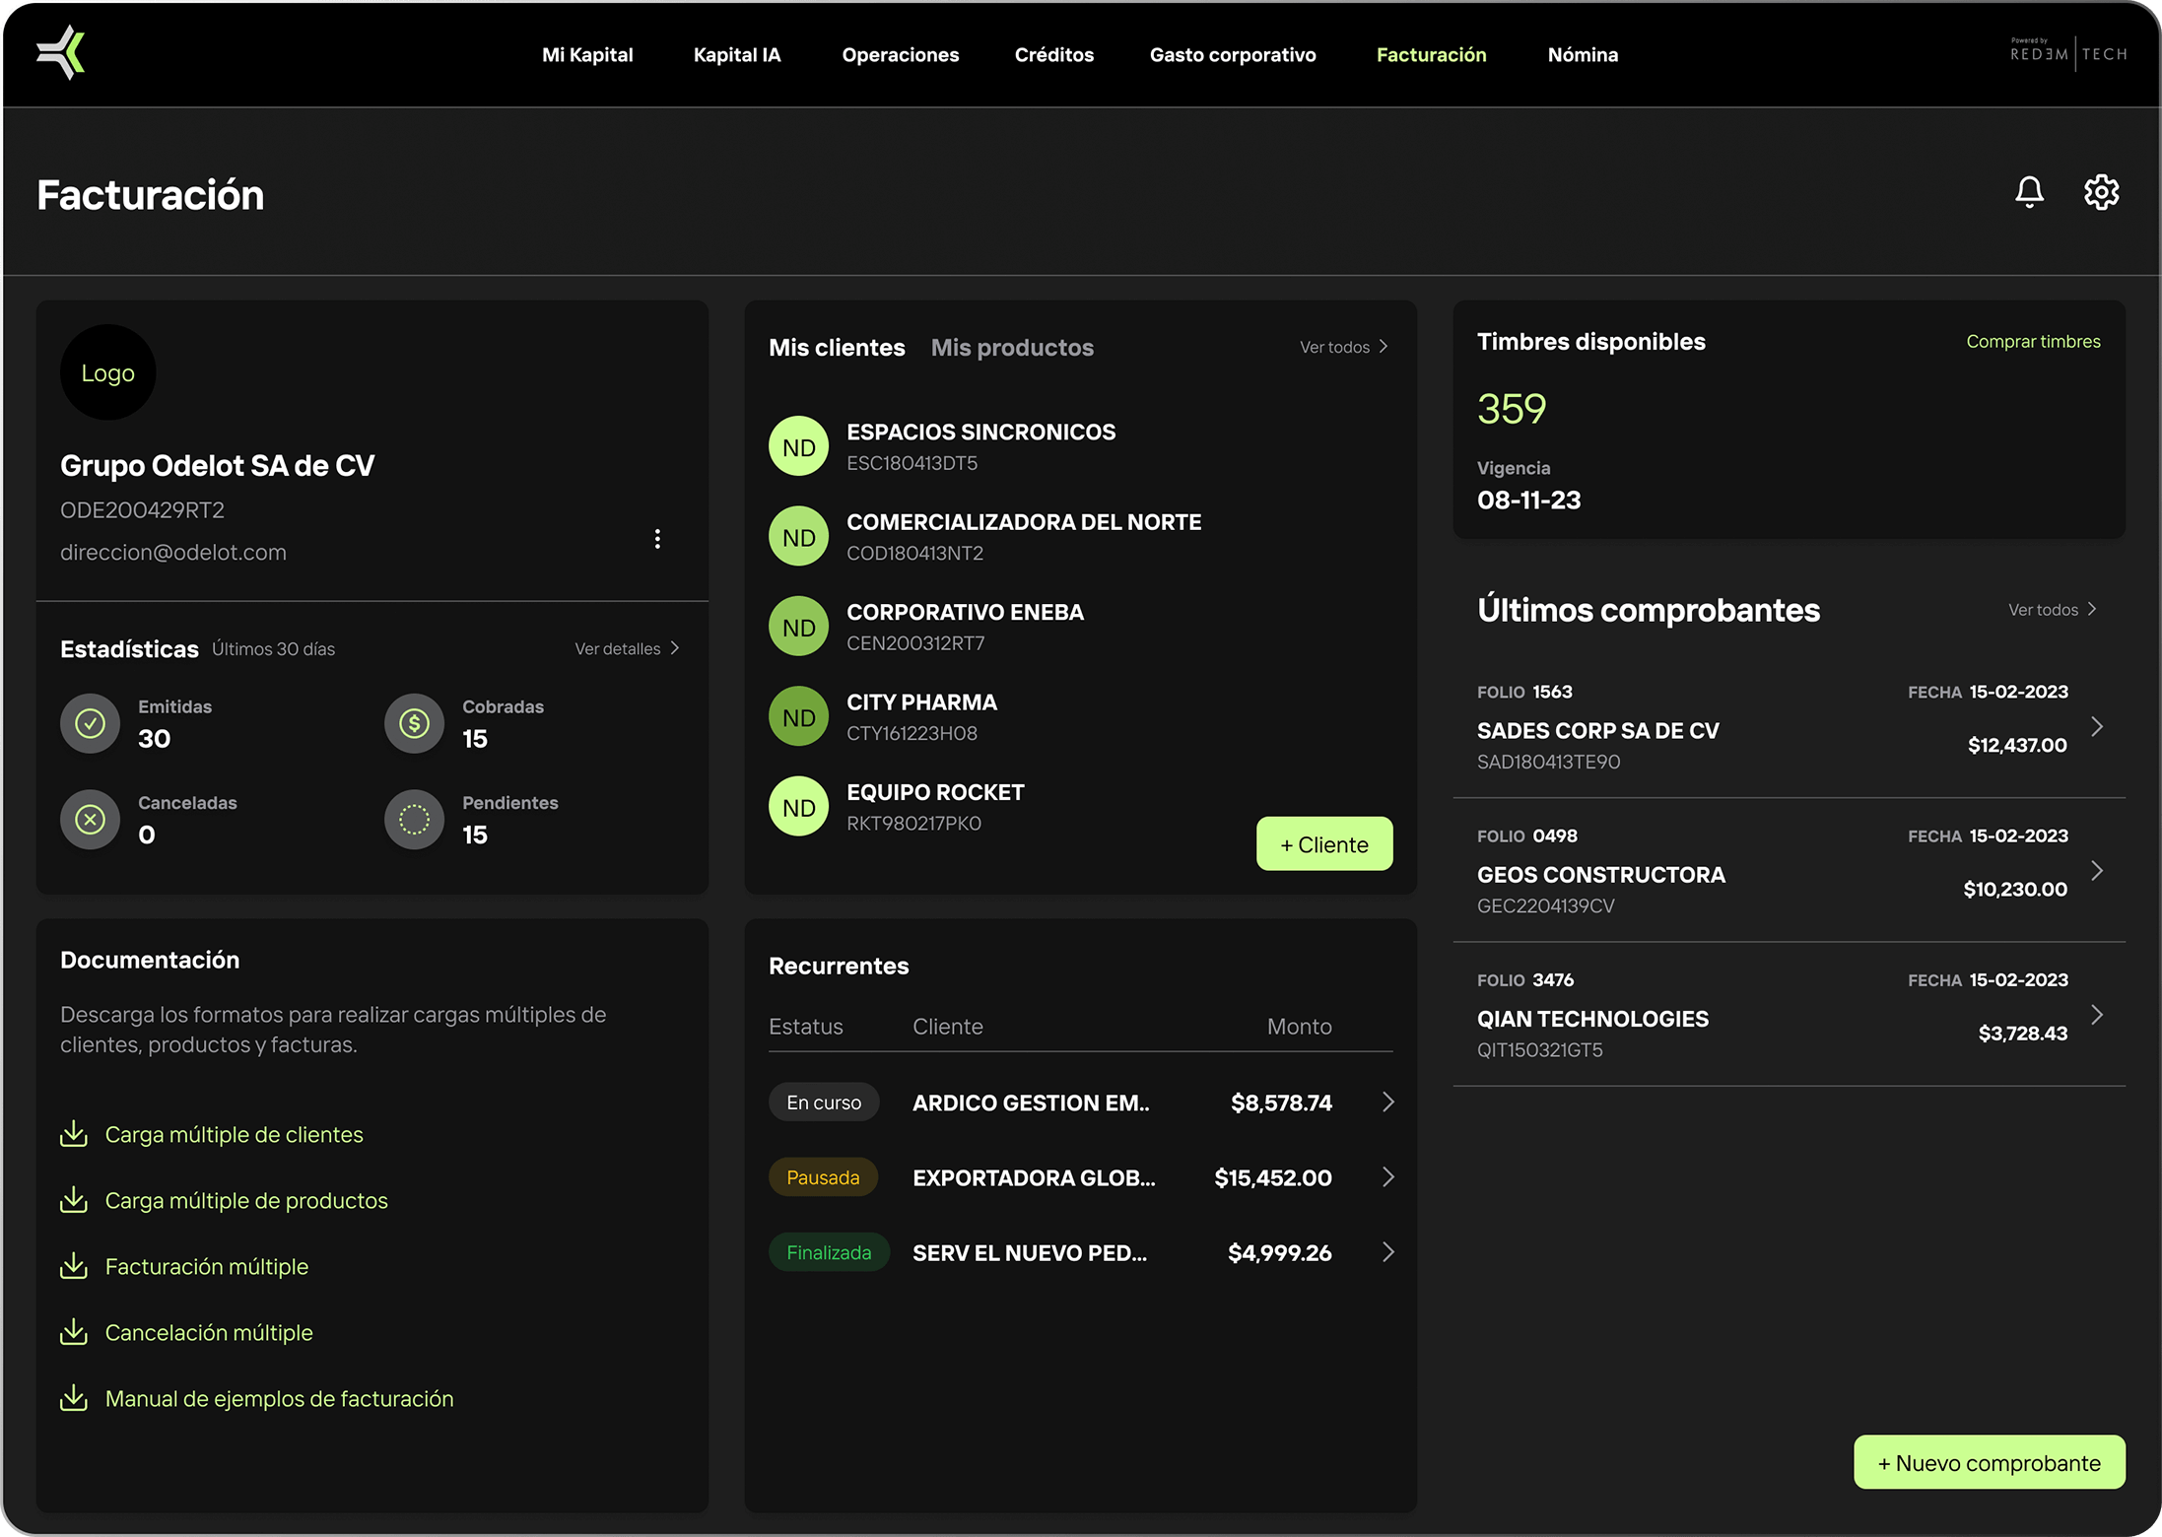The image size is (2162, 1537).
Task: Open the Nómina menu item
Action: click(x=1583, y=55)
